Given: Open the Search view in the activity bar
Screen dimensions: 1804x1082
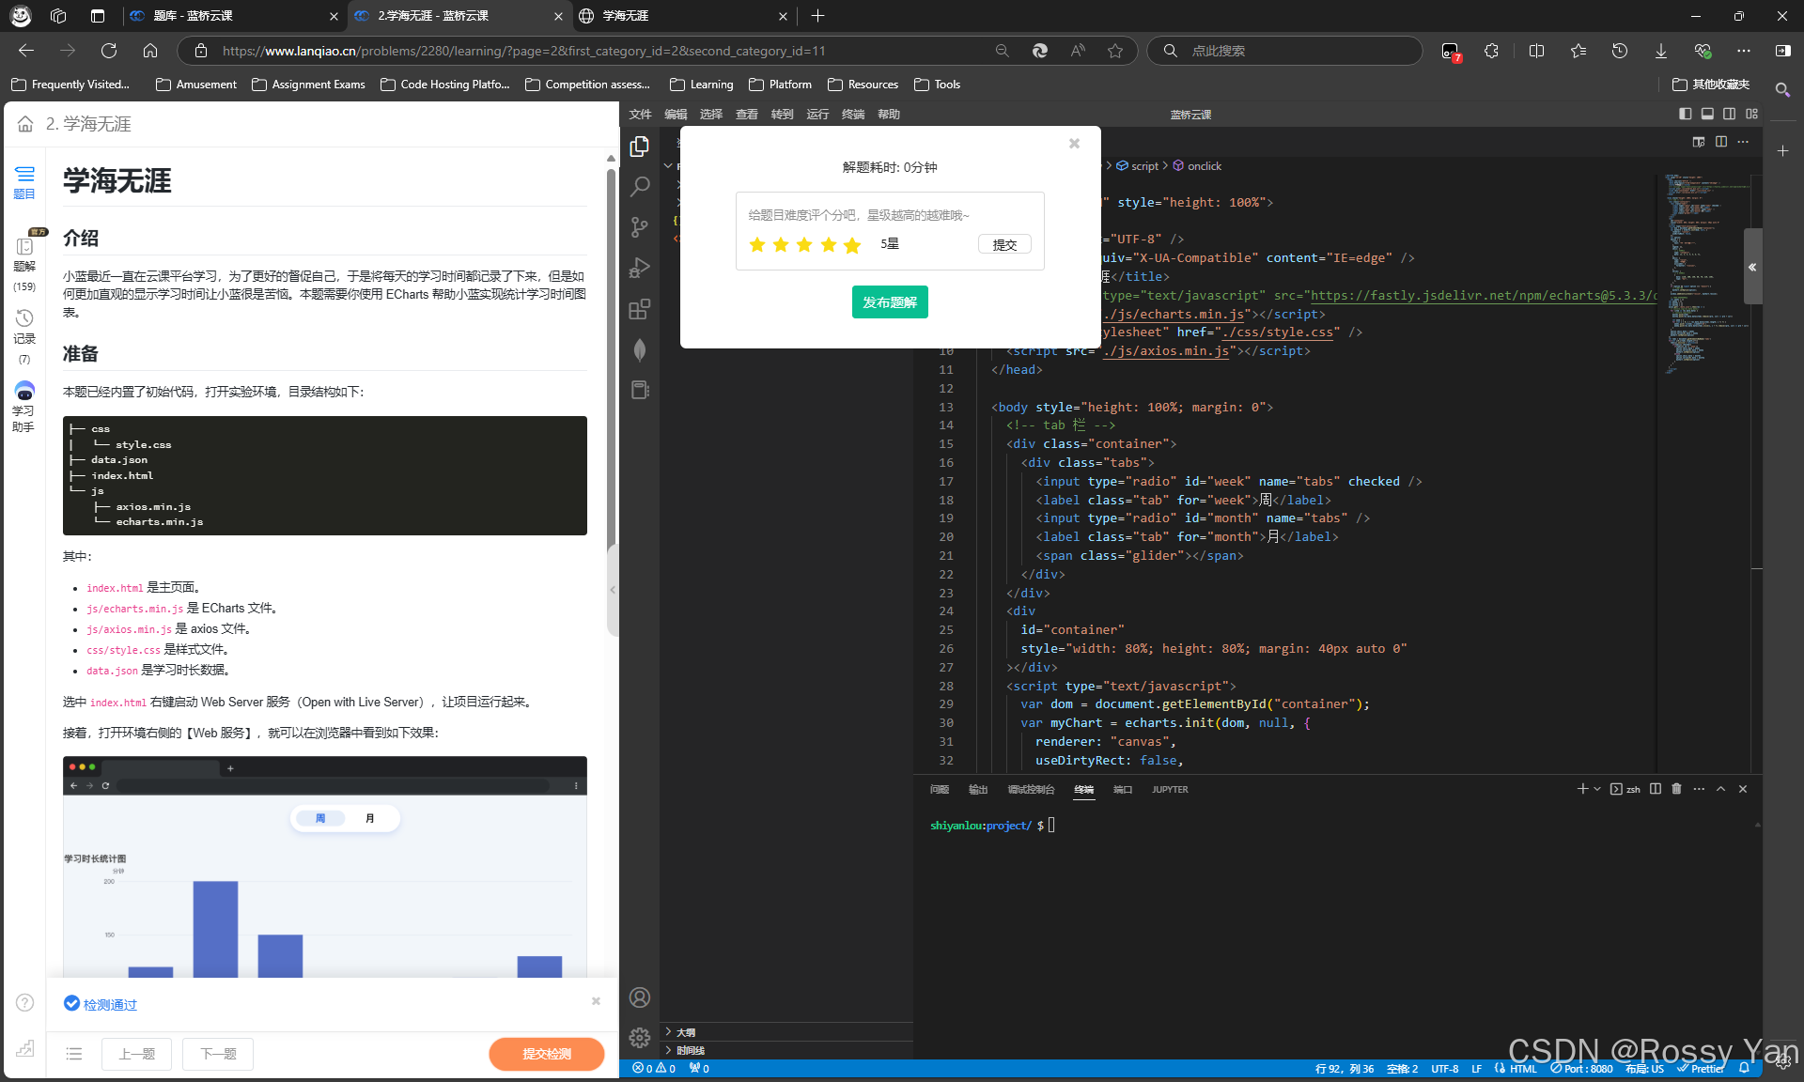Looking at the screenshot, I should click(x=640, y=187).
